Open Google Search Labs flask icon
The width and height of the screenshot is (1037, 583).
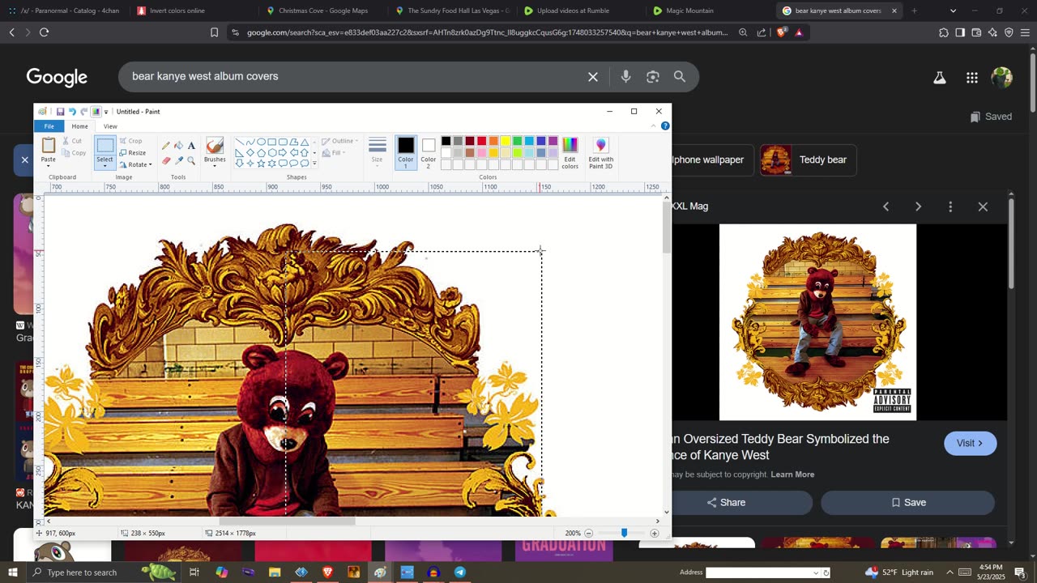click(940, 78)
